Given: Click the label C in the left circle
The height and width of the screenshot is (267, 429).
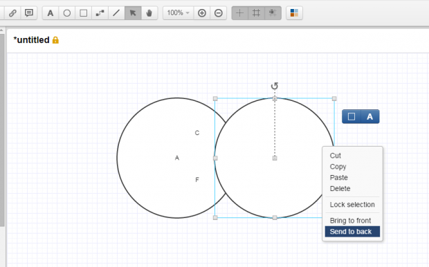Looking at the screenshot, I should (x=197, y=133).
